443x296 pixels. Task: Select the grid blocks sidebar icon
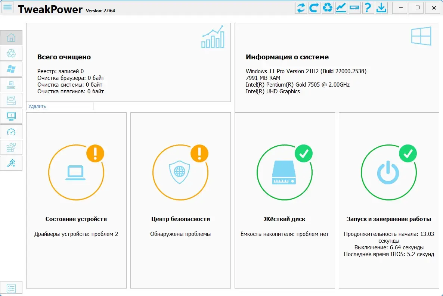coord(11,147)
